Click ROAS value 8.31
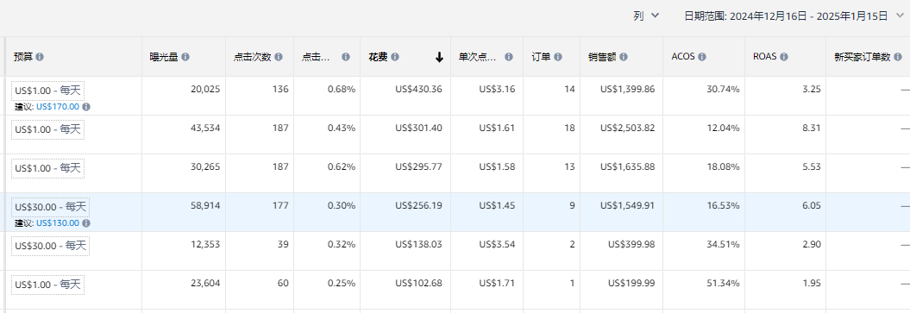Viewport: 910px width, 313px height. coord(812,128)
